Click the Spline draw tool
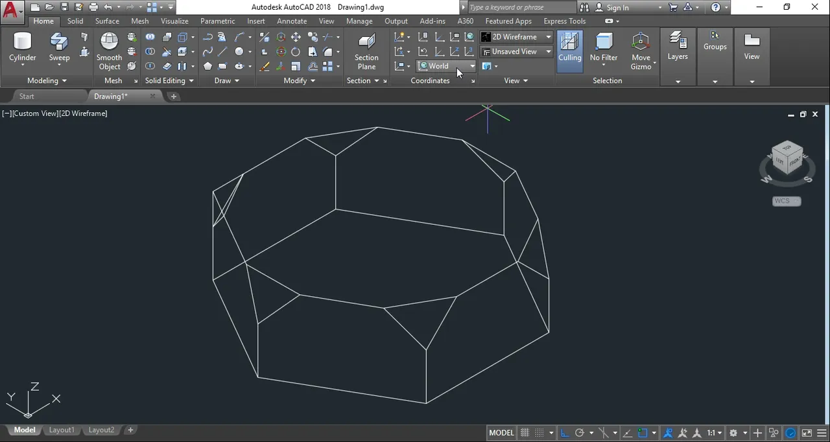Viewport: 830px width, 442px height. click(x=207, y=52)
